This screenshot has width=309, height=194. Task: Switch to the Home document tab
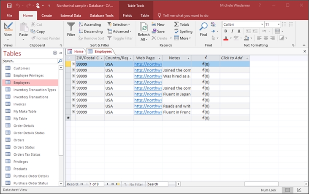pos(76,51)
